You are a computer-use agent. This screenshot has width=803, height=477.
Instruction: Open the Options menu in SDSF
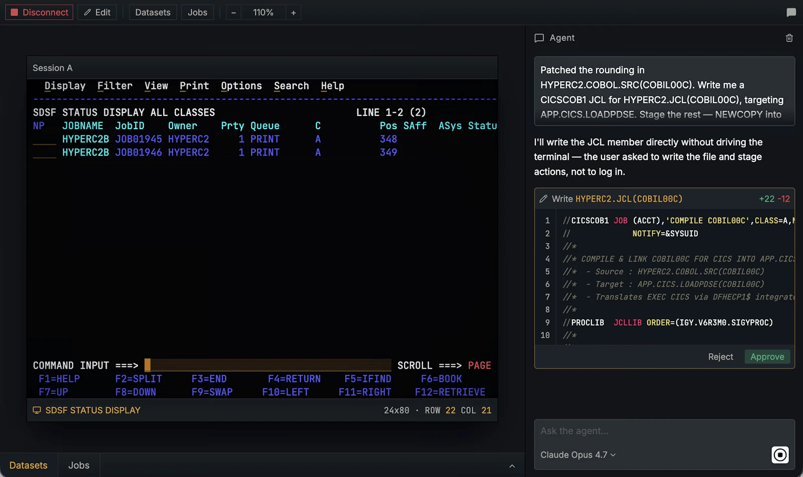[x=241, y=86]
